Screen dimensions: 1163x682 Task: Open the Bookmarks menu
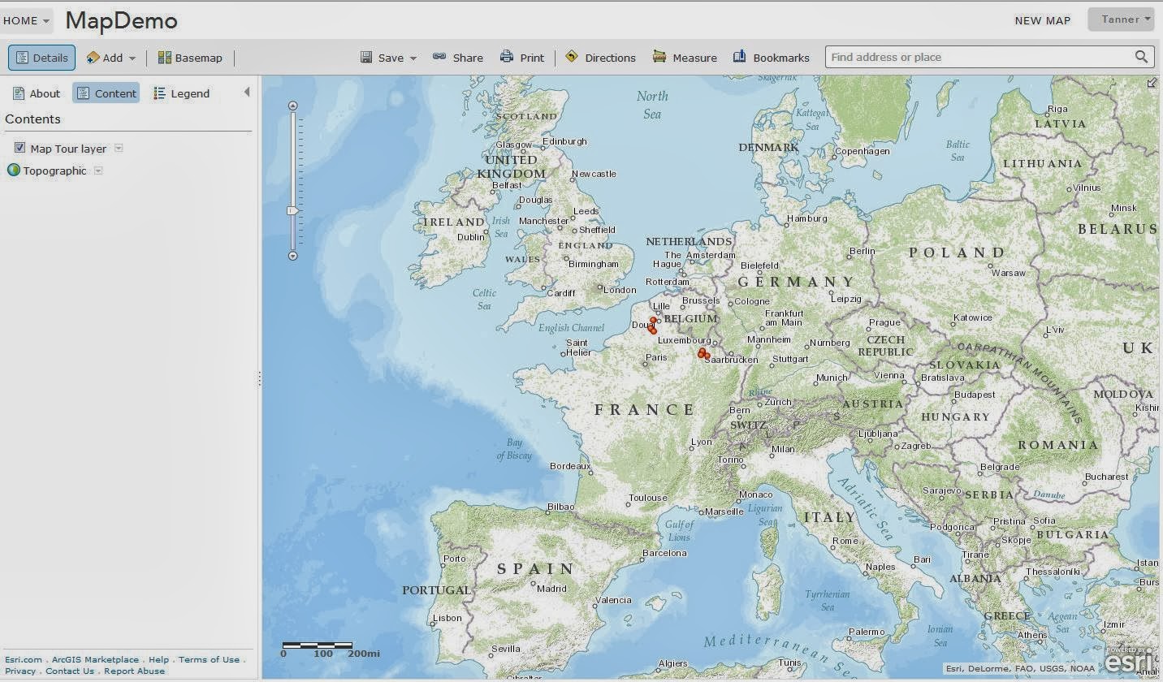771,58
